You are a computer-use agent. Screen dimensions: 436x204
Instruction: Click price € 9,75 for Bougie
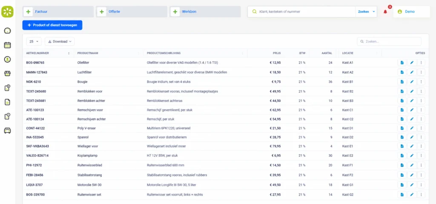coord(276,82)
